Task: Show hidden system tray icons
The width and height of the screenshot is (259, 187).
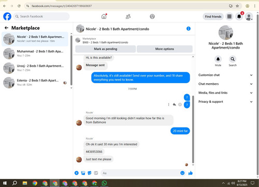Action: coord(223,183)
